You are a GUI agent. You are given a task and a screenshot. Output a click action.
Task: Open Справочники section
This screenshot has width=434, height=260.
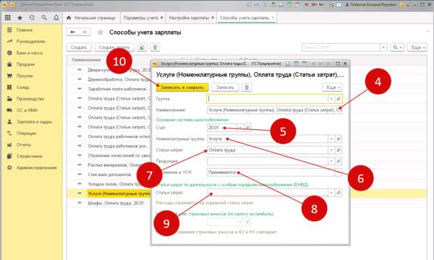[30, 156]
